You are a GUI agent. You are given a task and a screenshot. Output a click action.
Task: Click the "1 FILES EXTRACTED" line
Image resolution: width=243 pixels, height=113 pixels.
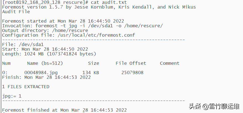(25, 87)
